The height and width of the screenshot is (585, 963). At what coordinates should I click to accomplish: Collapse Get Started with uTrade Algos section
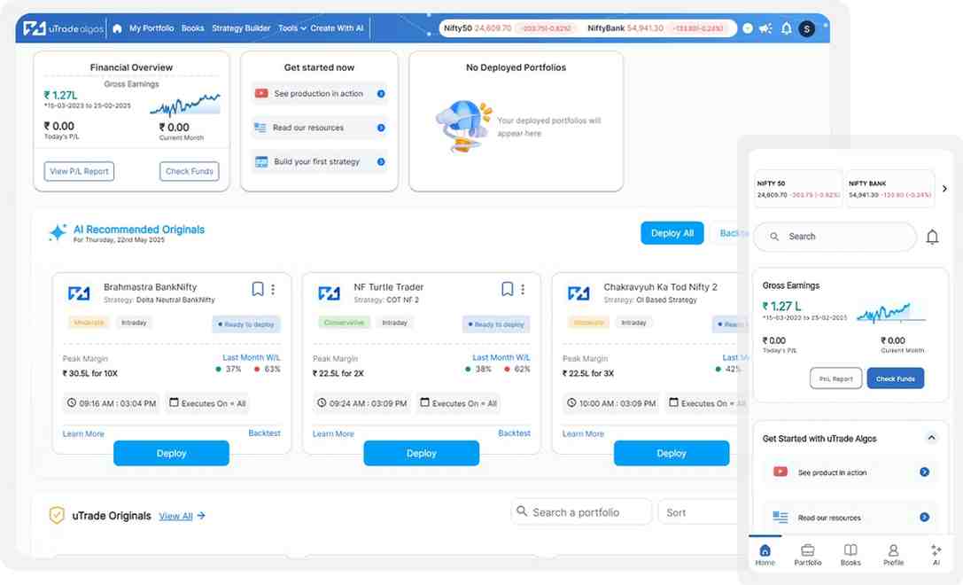click(x=931, y=438)
